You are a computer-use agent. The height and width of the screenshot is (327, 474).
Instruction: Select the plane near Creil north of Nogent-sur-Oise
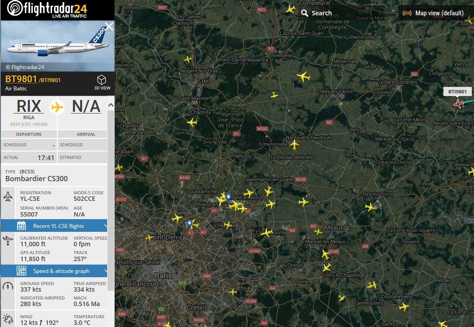tap(188, 59)
